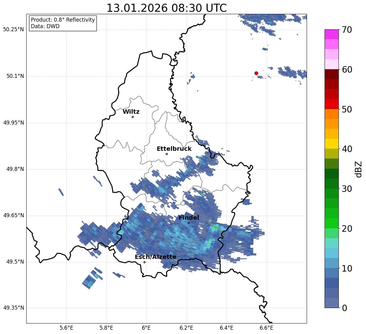366x334 pixels.
Task: Click the 49.35°N latitude label
Action: click(14, 308)
